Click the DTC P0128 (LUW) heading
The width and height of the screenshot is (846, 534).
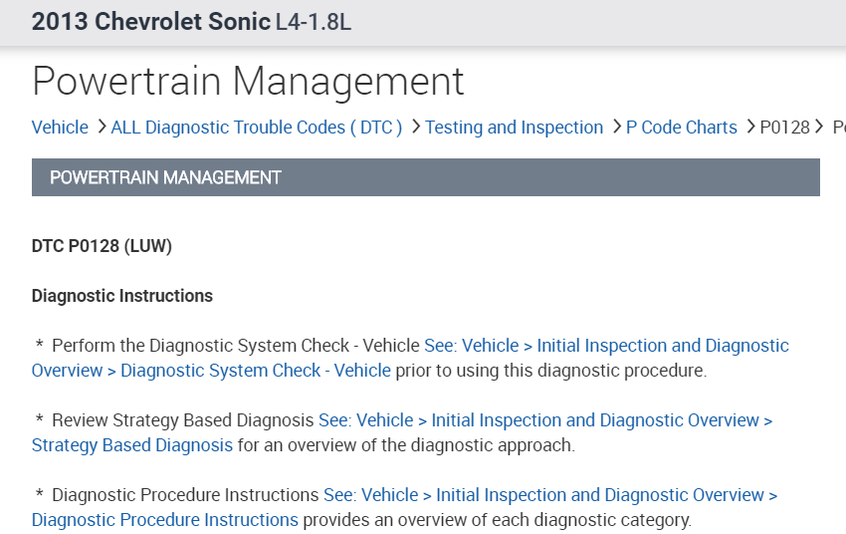click(x=102, y=246)
